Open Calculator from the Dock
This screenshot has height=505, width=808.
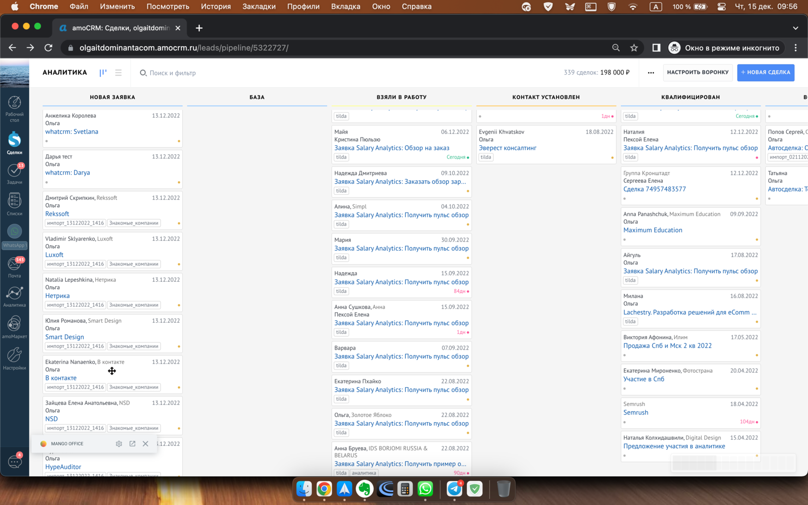405,489
